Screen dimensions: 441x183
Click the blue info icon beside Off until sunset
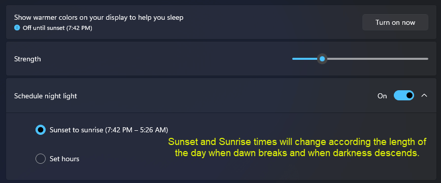(x=17, y=28)
